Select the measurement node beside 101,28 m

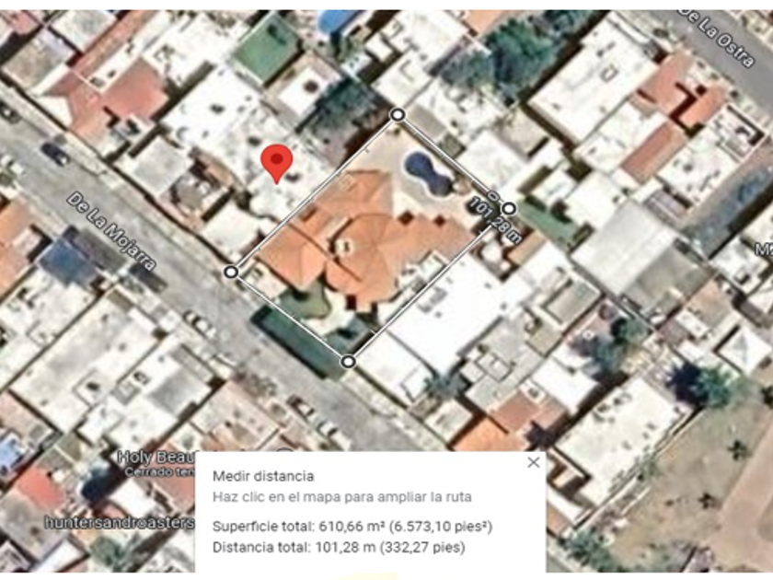pos(509,209)
